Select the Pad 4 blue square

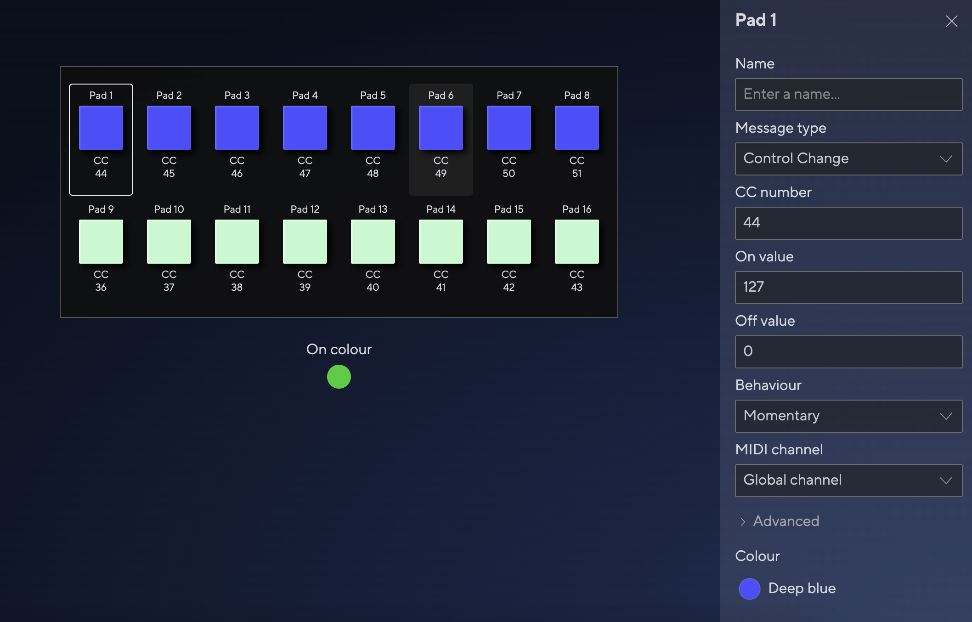click(305, 128)
